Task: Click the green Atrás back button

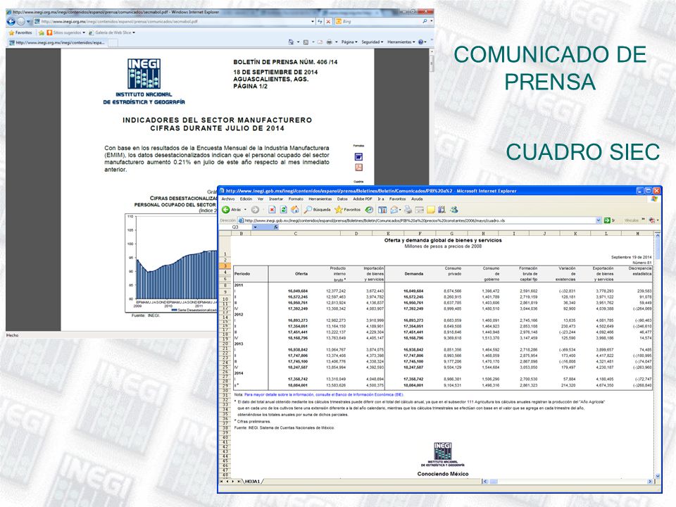Action: click(x=232, y=210)
